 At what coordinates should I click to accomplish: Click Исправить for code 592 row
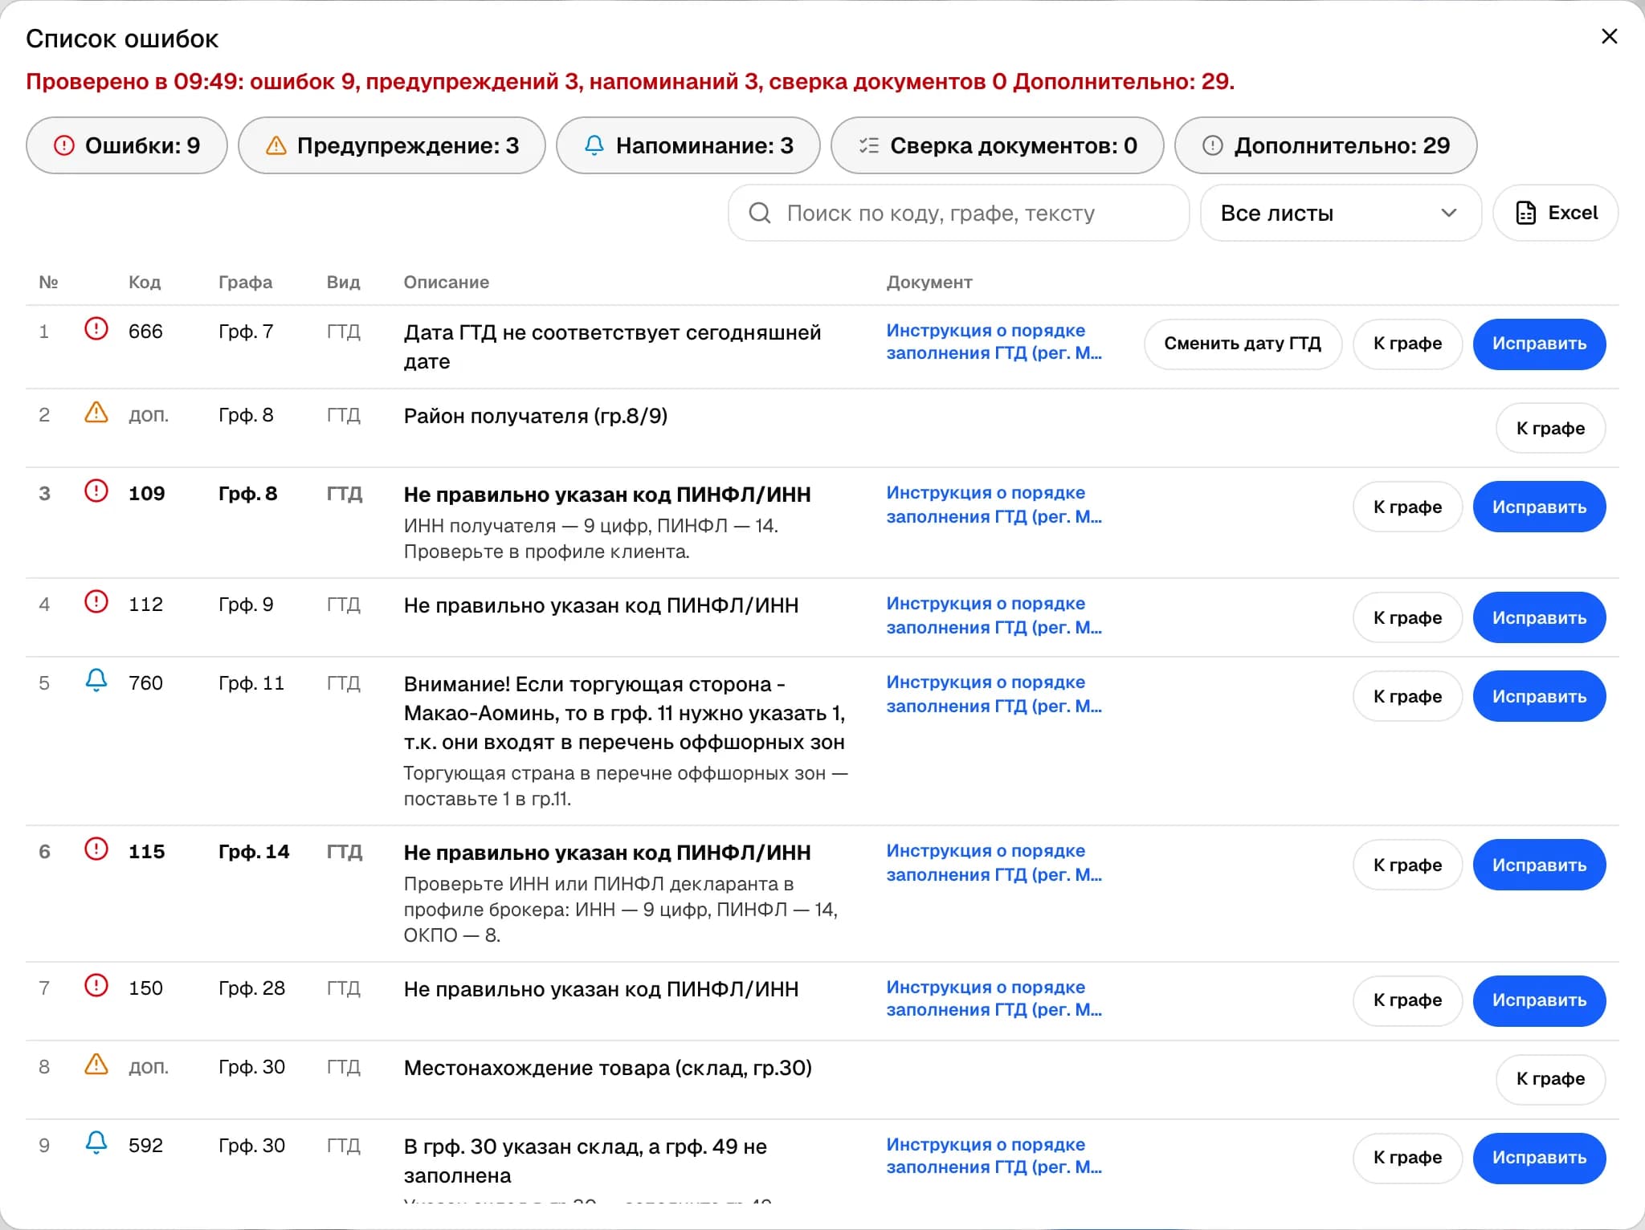pos(1539,1158)
